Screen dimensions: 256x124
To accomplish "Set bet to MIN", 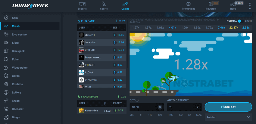I will click(132, 115).
